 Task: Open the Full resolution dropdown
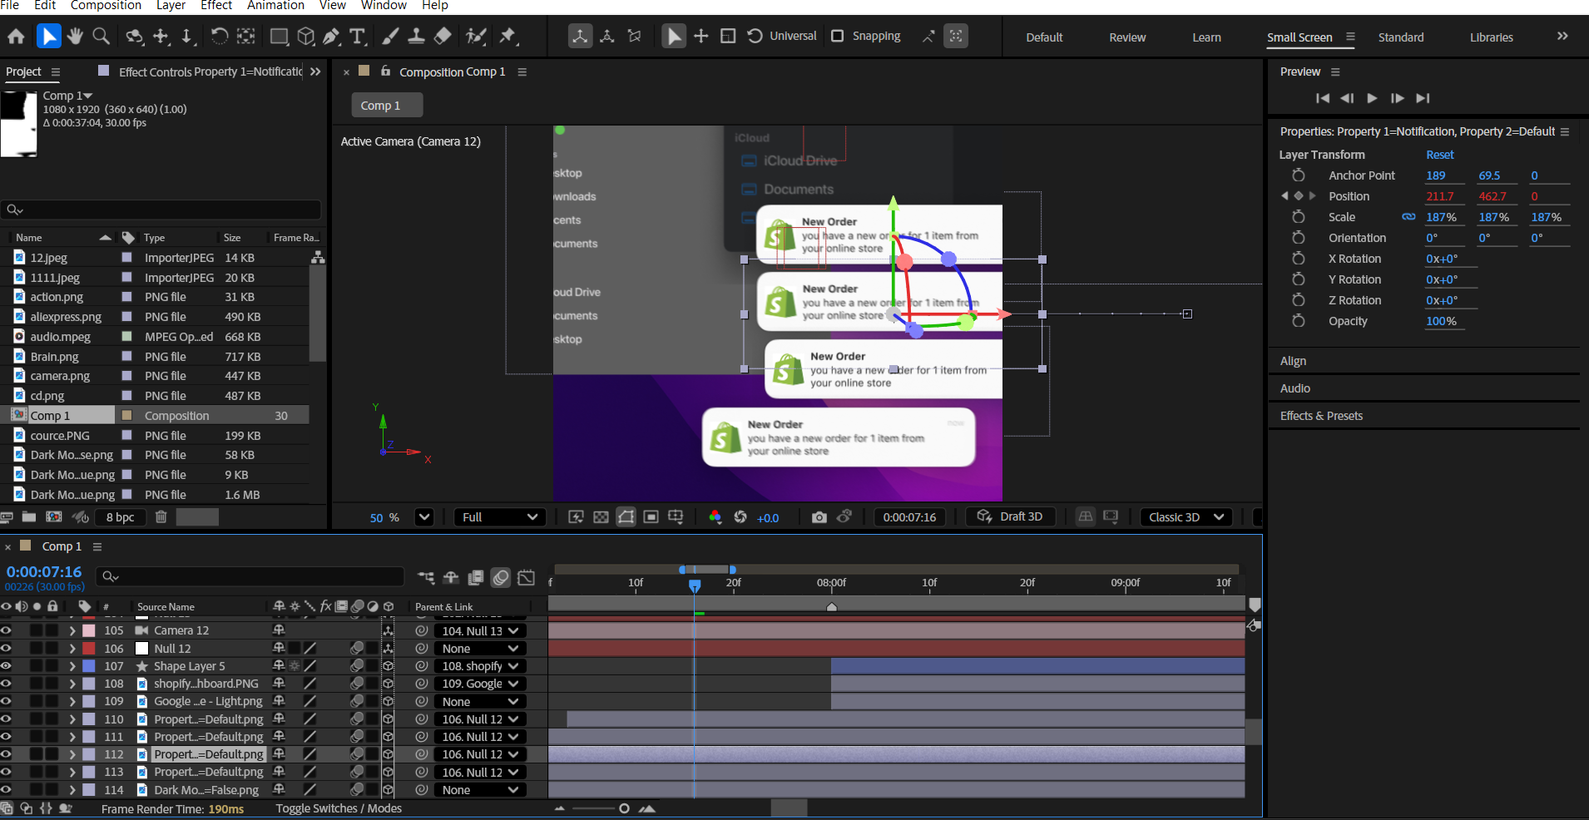(x=499, y=517)
